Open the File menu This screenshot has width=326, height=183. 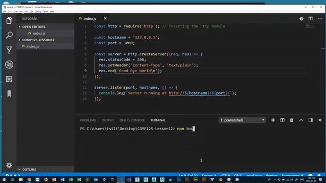point(5,12)
